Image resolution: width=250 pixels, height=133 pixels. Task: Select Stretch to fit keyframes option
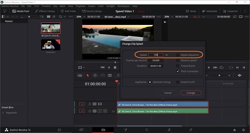pos(178,82)
